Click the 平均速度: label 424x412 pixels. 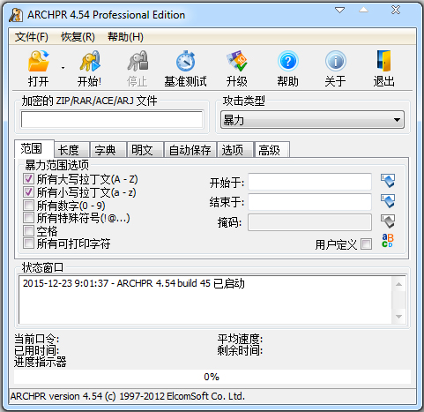240,339
